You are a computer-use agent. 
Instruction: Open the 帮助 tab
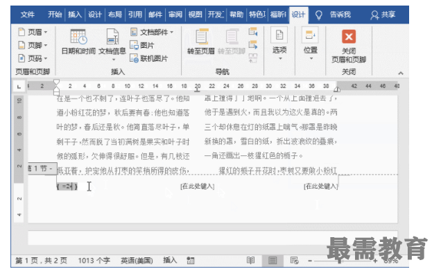[x=236, y=15]
